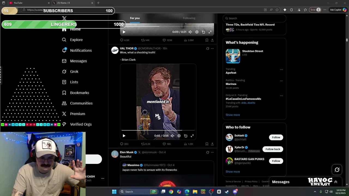Show hidden system tray icons
This screenshot has height=196, width=349.
315,192
